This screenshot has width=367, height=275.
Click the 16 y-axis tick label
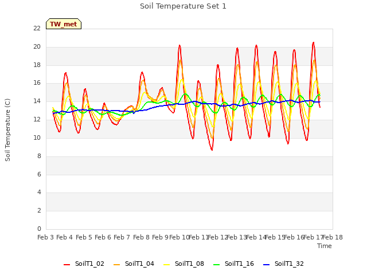click(37, 83)
